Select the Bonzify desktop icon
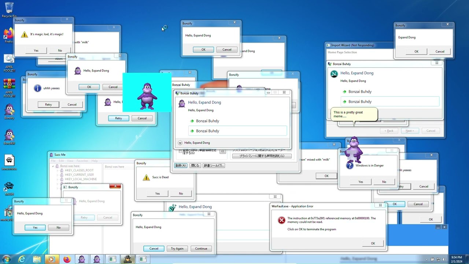This screenshot has height=264, width=469. (9, 111)
